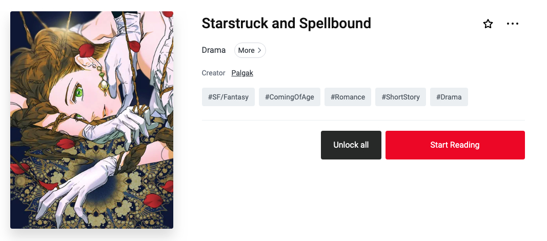Select the #ComingOfAge tag
Image resolution: width=547 pixels, height=241 pixels.
[290, 97]
